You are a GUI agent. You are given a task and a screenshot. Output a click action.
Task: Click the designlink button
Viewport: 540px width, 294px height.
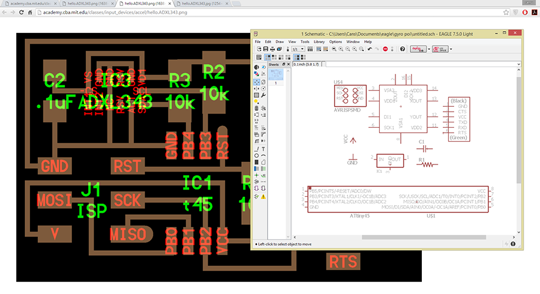418,49
